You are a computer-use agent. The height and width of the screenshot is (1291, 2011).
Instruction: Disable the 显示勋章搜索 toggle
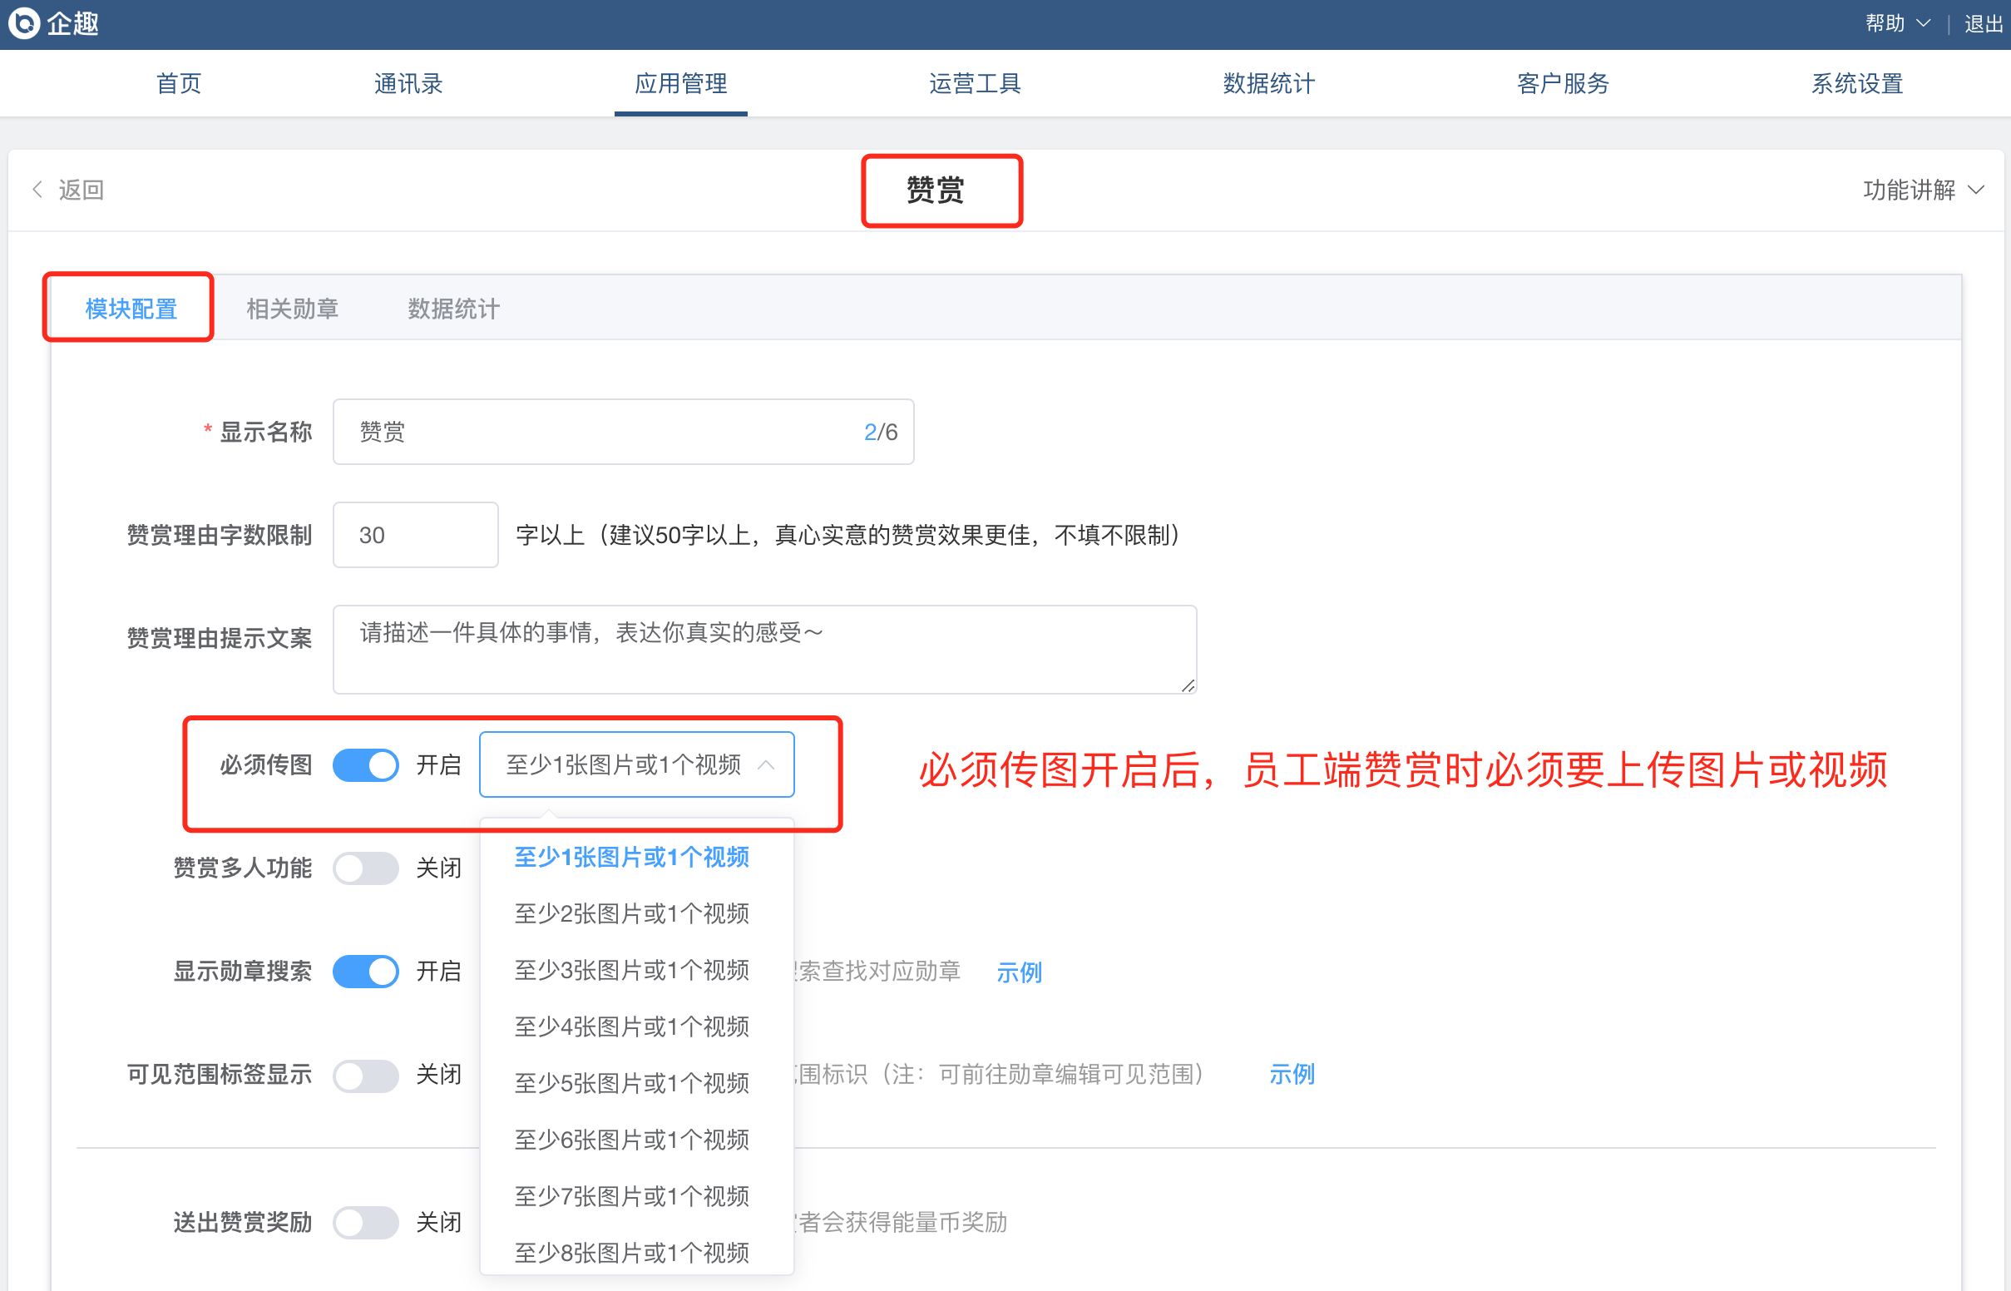click(x=365, y=971)
